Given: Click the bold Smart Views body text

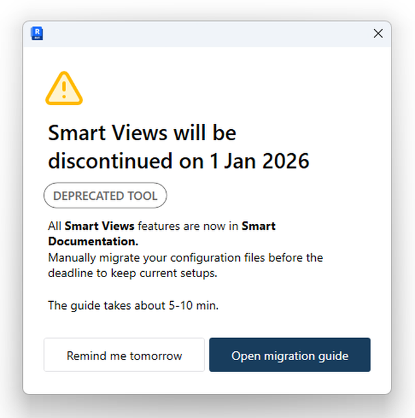Looking at the screenshot, I should (99, 226).
